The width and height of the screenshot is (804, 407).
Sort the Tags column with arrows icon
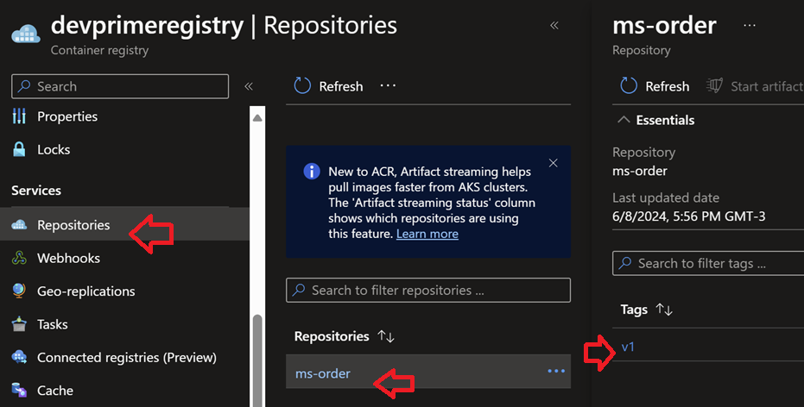(664, 310)
